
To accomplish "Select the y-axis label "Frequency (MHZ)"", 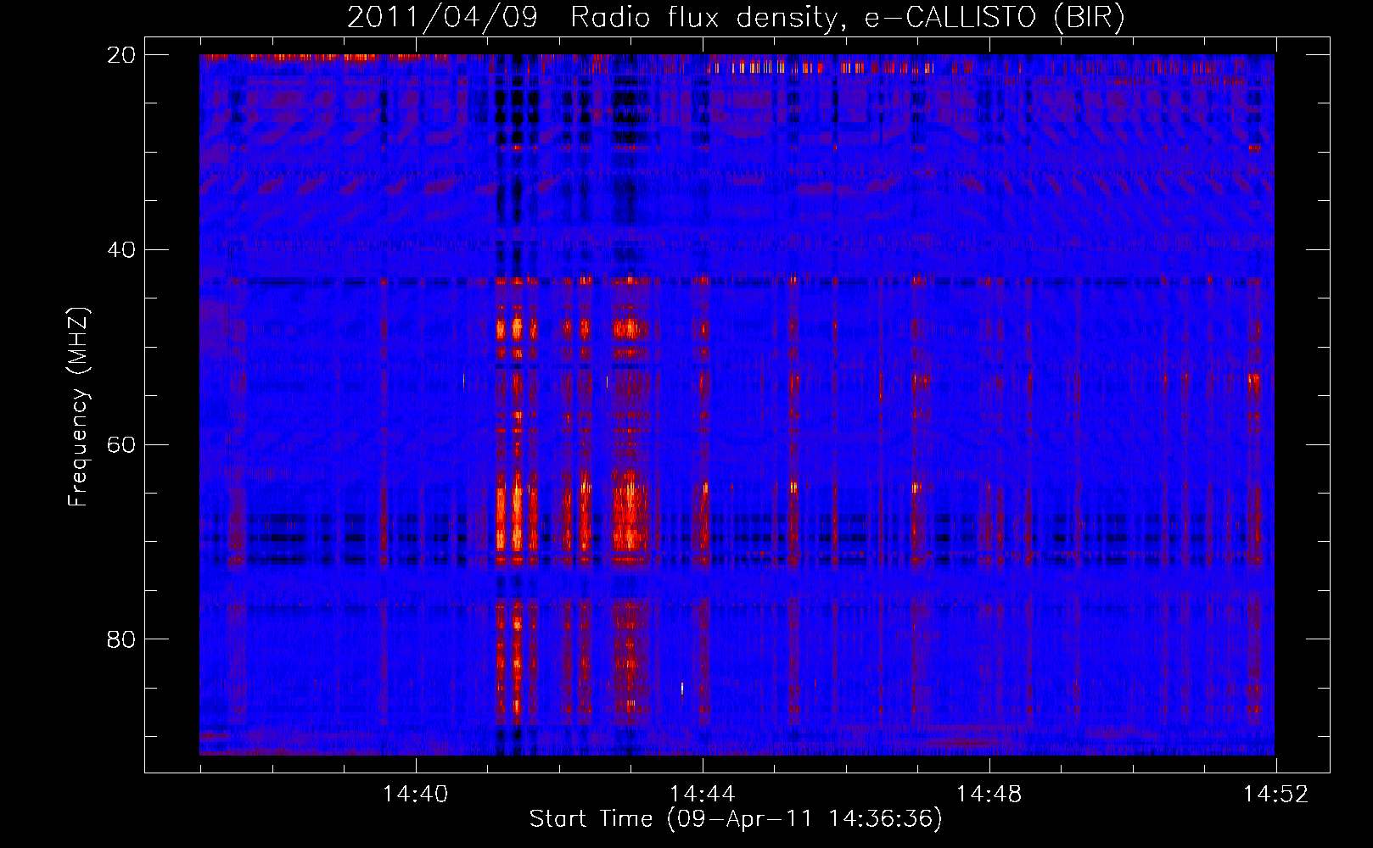I will (x=78, y=406).
